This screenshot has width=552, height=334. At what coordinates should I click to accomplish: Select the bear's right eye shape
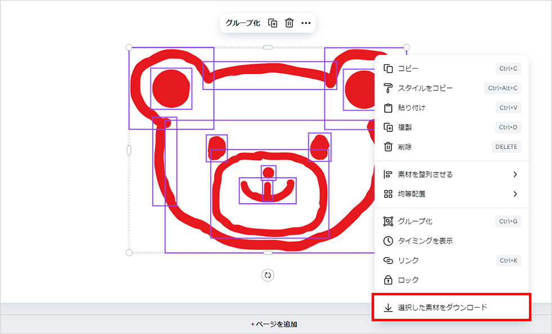pos(320,147)
